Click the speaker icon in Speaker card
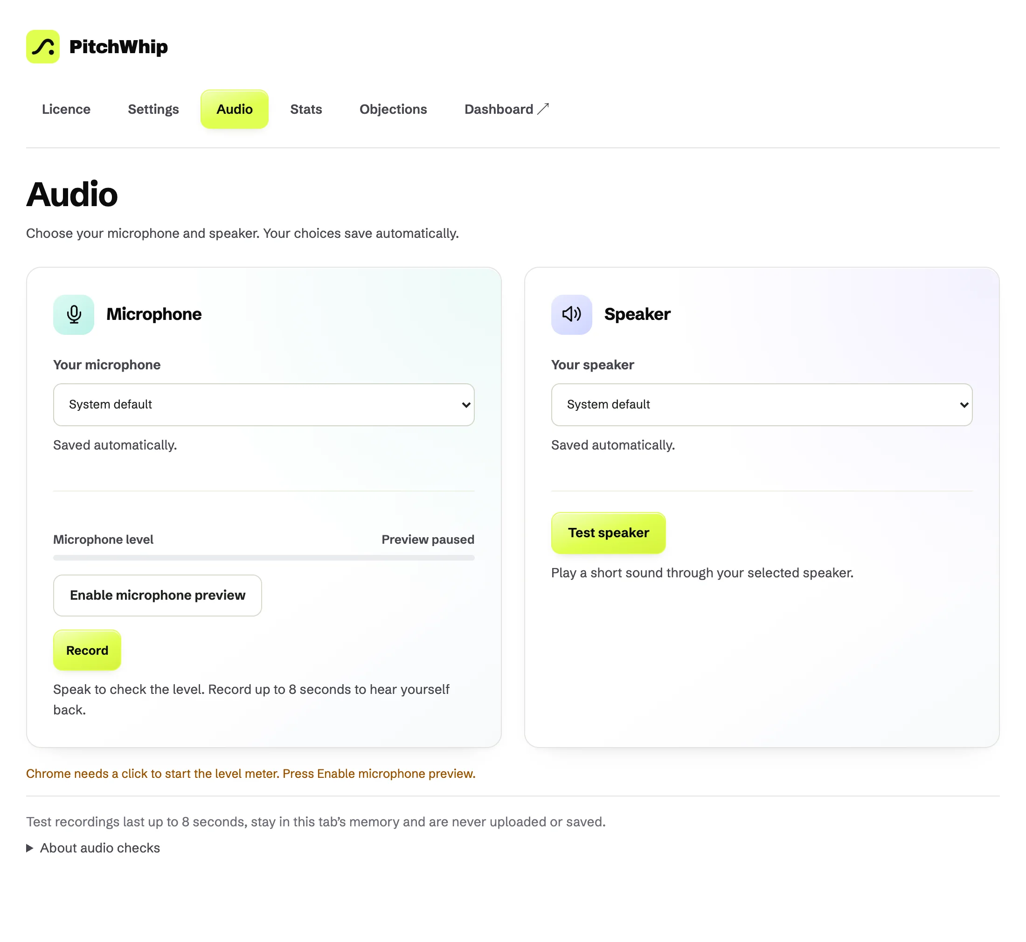The width and height of the screenshot is (1026, 942). coord(572,314)
